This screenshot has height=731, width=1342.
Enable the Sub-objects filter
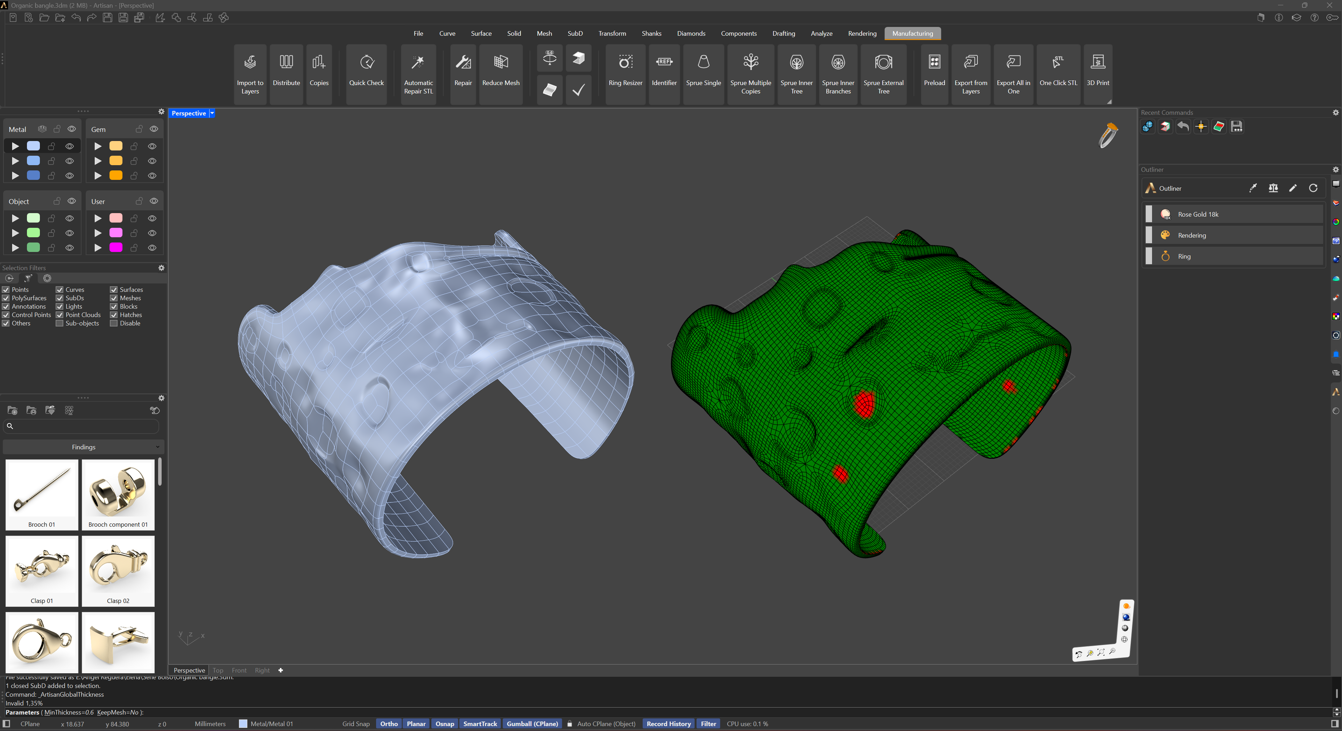pyautogui.click(x=59, y=323)
